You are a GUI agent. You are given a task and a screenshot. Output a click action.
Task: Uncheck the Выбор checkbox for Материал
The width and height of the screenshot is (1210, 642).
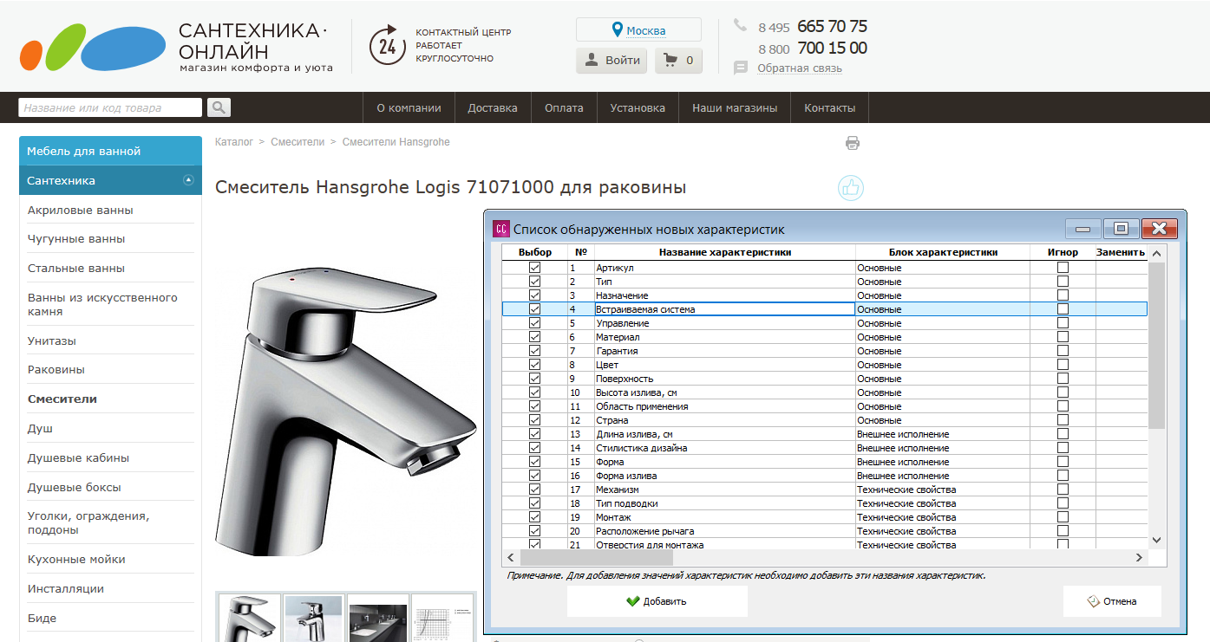click(534, 337)
